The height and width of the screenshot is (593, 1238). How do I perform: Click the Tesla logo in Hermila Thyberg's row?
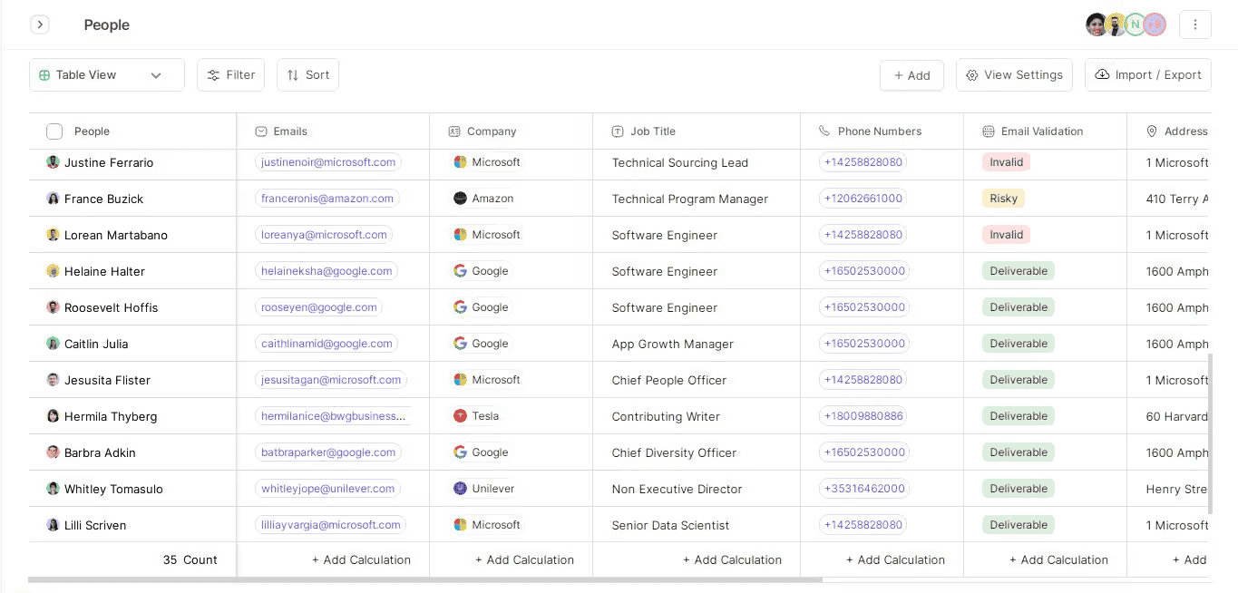460,415
